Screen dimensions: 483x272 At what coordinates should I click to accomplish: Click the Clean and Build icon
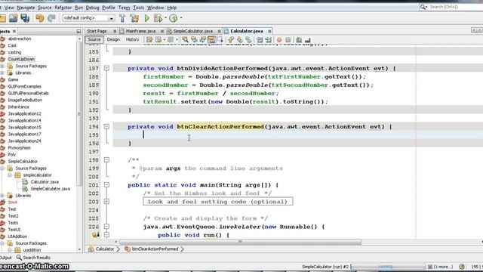coord(134,18)
